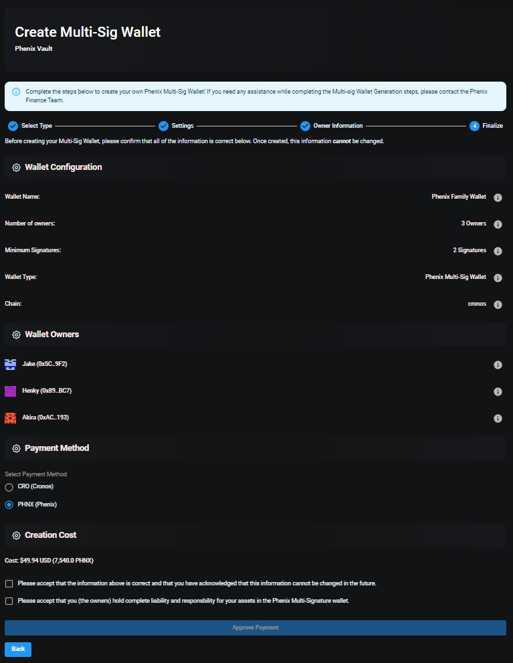Screen dimensions: 513x663
Task: Check the owners liability acceptance box
Action: point(9,601)
